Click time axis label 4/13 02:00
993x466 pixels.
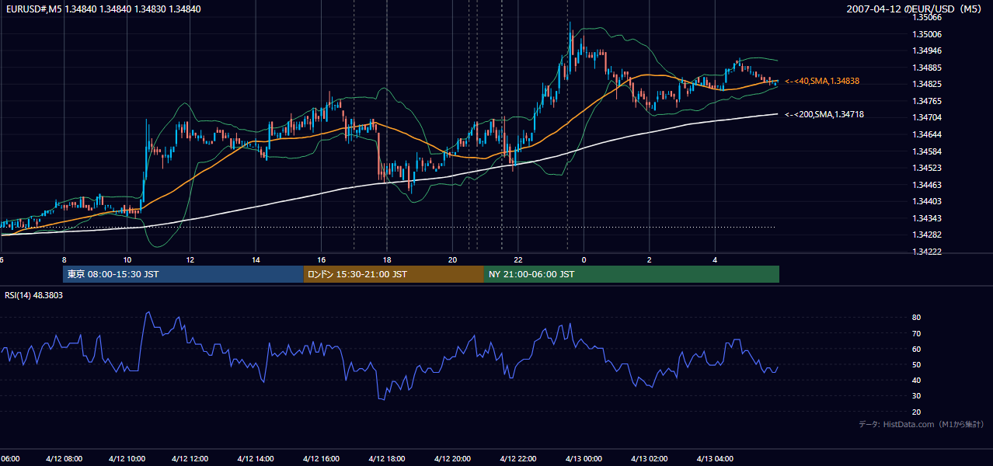(650, 458)
